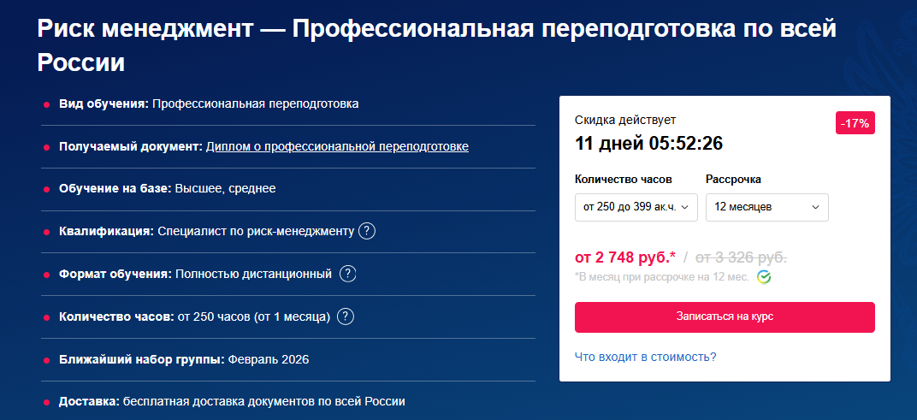Viewport: 917px width, 420px height.
Task: Click the red bullet beside Доставка
Action: coord(46,402)
